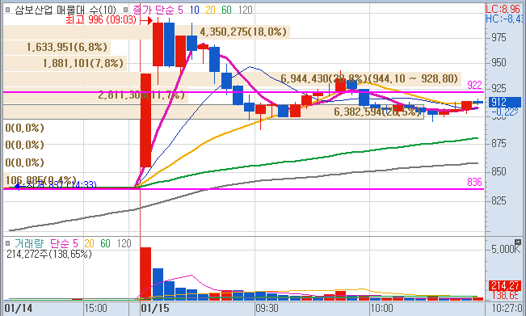Viewport: 526px width, 316px height.
Task: Click 850 on the price axis
Action: pos(499,172)
